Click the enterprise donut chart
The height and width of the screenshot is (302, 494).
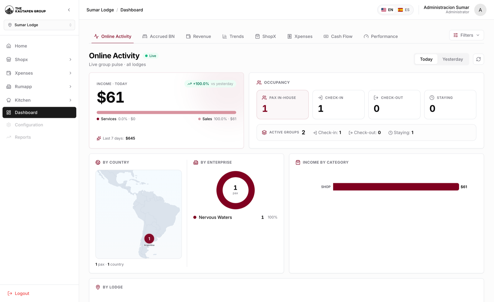236,190
